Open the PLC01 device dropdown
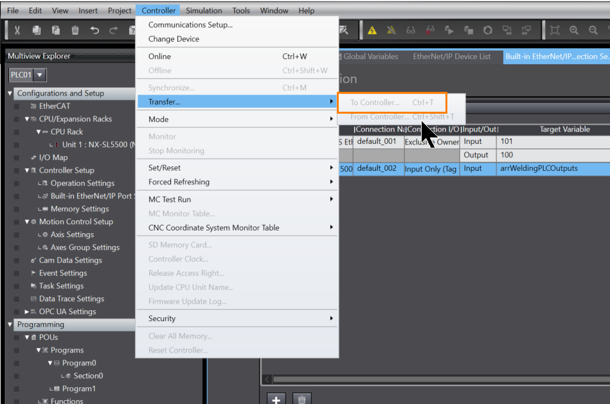Viewport: 610px width, 404px height. point(40,75)
